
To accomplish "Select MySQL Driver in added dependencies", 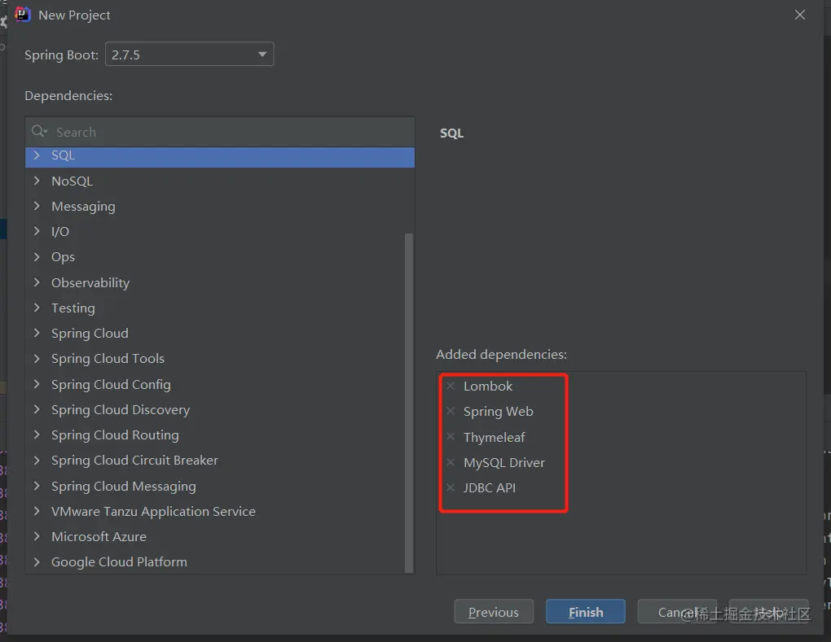I will coord(504,462).
